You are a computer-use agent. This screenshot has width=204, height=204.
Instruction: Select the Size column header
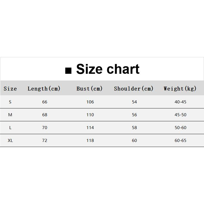[x=10, y=89]
